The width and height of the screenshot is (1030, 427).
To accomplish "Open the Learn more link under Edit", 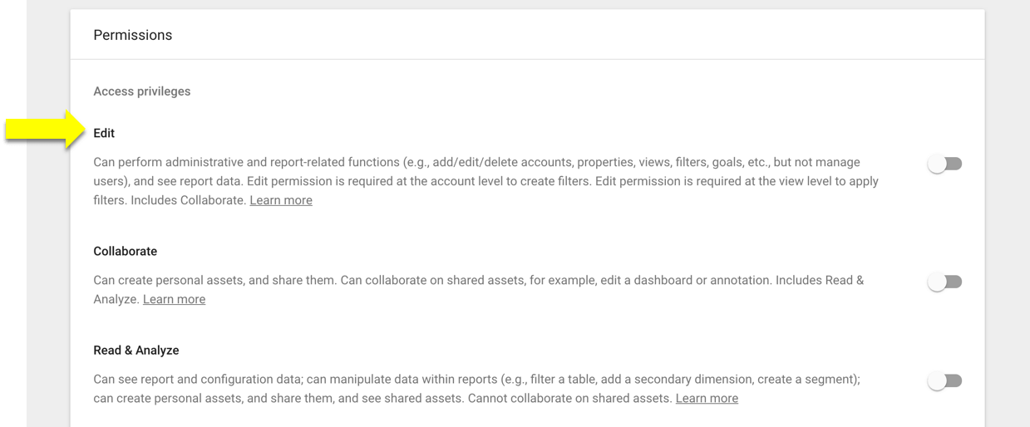I will pyautogui.click(x=281, y=200).
